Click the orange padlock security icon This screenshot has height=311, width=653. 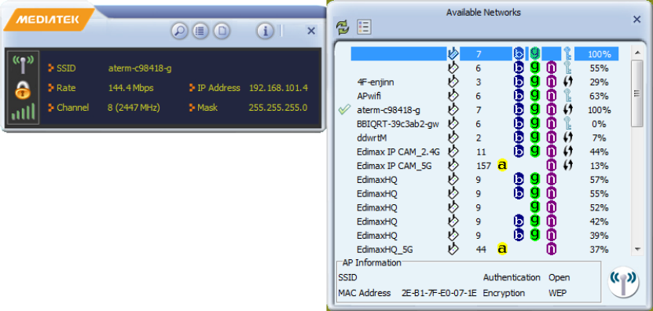tap(23, 90)
